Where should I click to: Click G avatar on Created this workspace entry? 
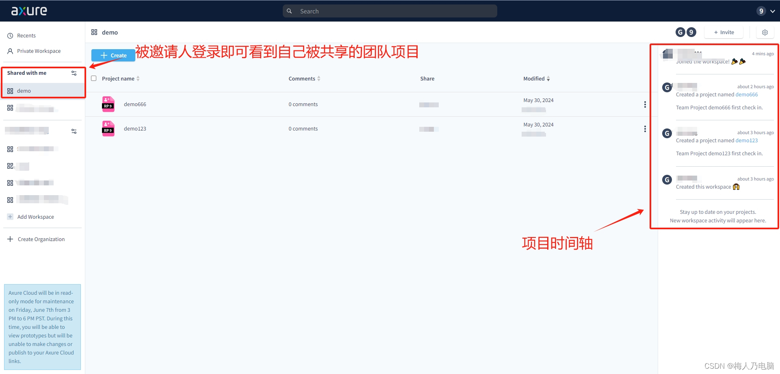tap(667, 180)
